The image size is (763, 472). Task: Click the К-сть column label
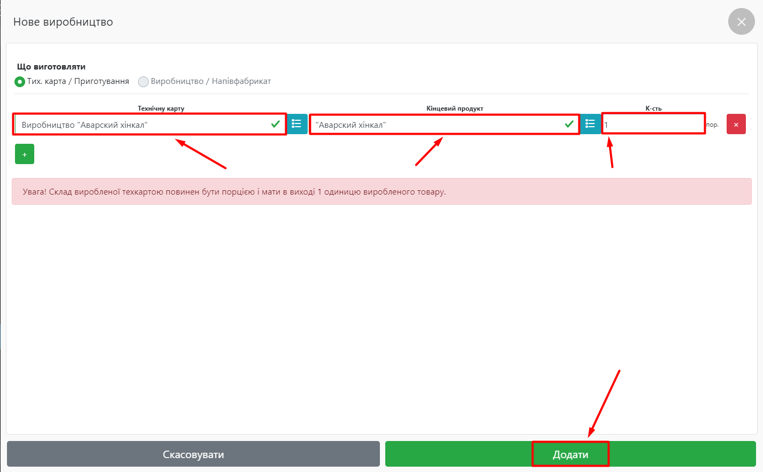(653, 109)
